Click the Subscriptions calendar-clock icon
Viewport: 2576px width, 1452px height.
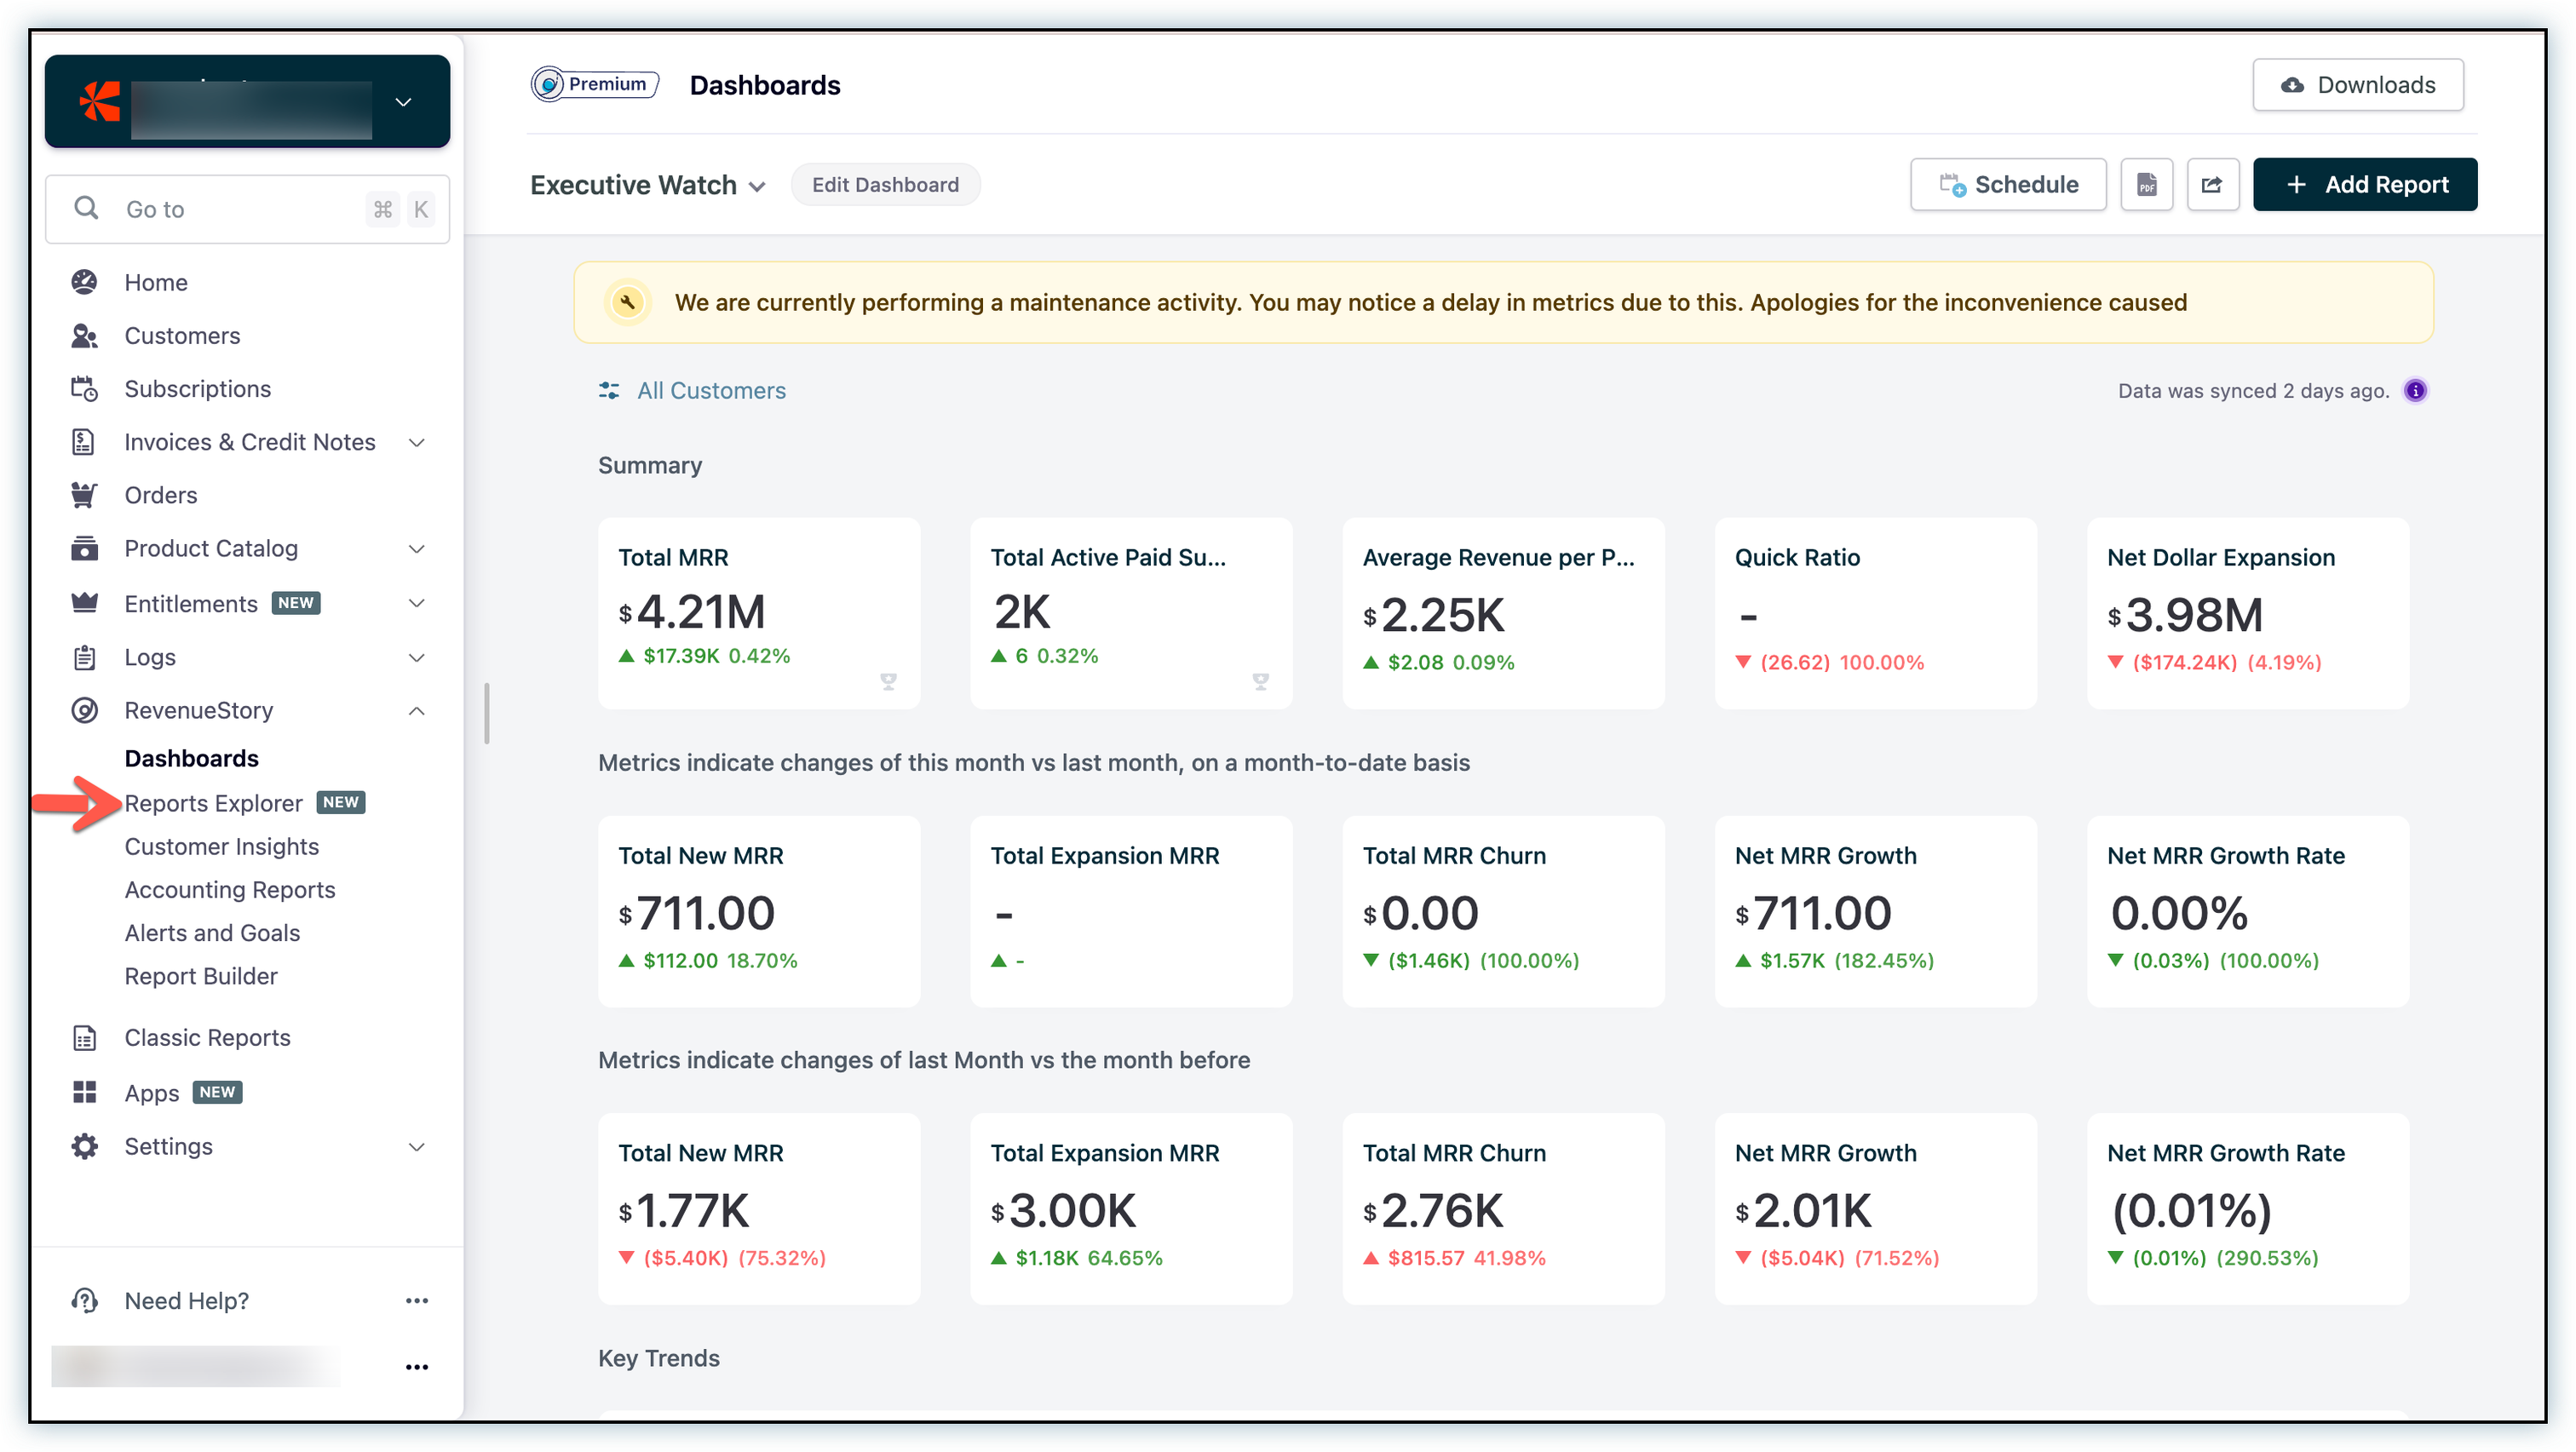(84, 388)
